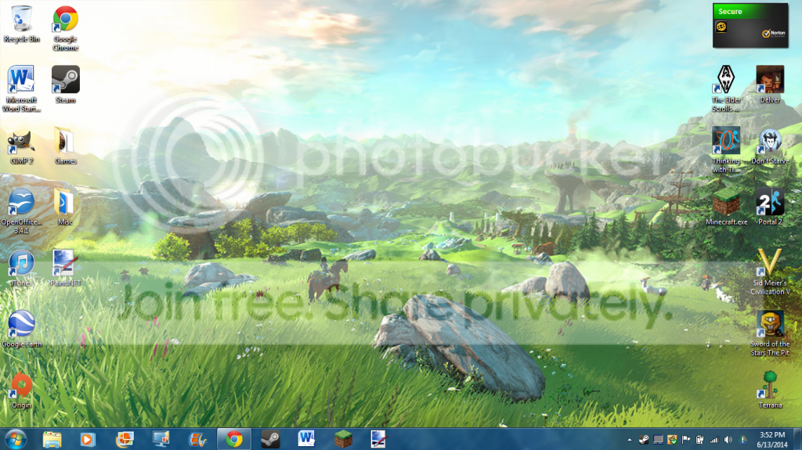The height and width of the screenshot is (450, 802).
Task: Open the volume speaker tray icon
Action: (x=728, y=440)
